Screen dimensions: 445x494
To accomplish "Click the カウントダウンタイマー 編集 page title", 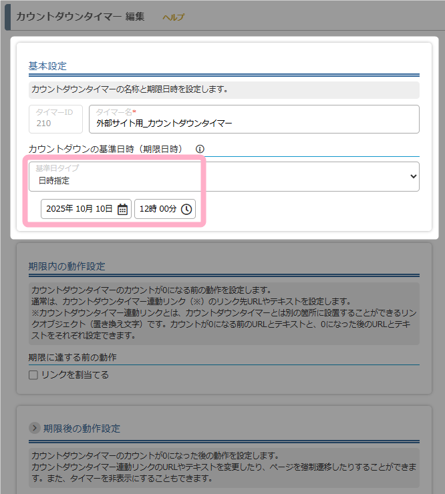I will coord(80,17).
